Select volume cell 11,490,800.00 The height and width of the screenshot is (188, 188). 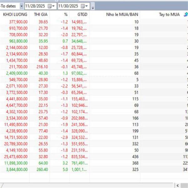tap(16, 125)
